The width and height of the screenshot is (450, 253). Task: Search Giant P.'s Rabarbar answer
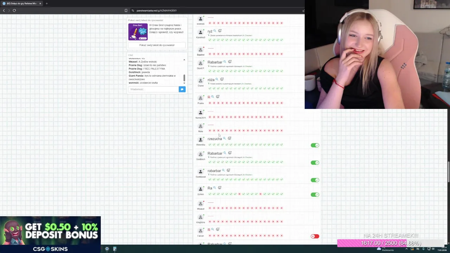pyautogui.click(x=225, y=62)
